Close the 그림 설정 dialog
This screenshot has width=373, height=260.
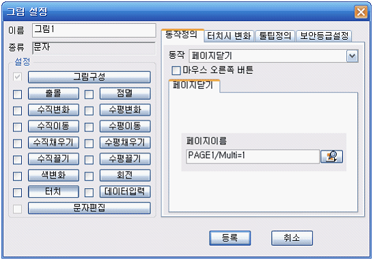(x=361, y=12)
